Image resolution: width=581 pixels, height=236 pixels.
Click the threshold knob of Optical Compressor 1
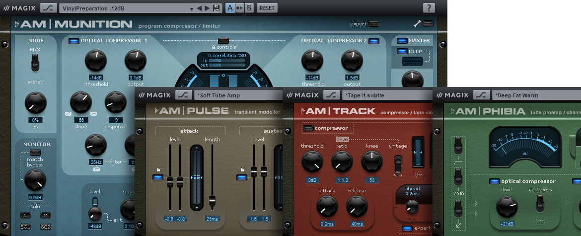[x=96, y=61]
